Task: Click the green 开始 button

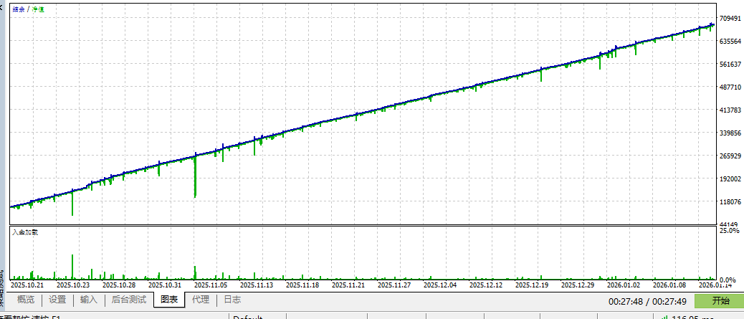Action: point(720,301)
